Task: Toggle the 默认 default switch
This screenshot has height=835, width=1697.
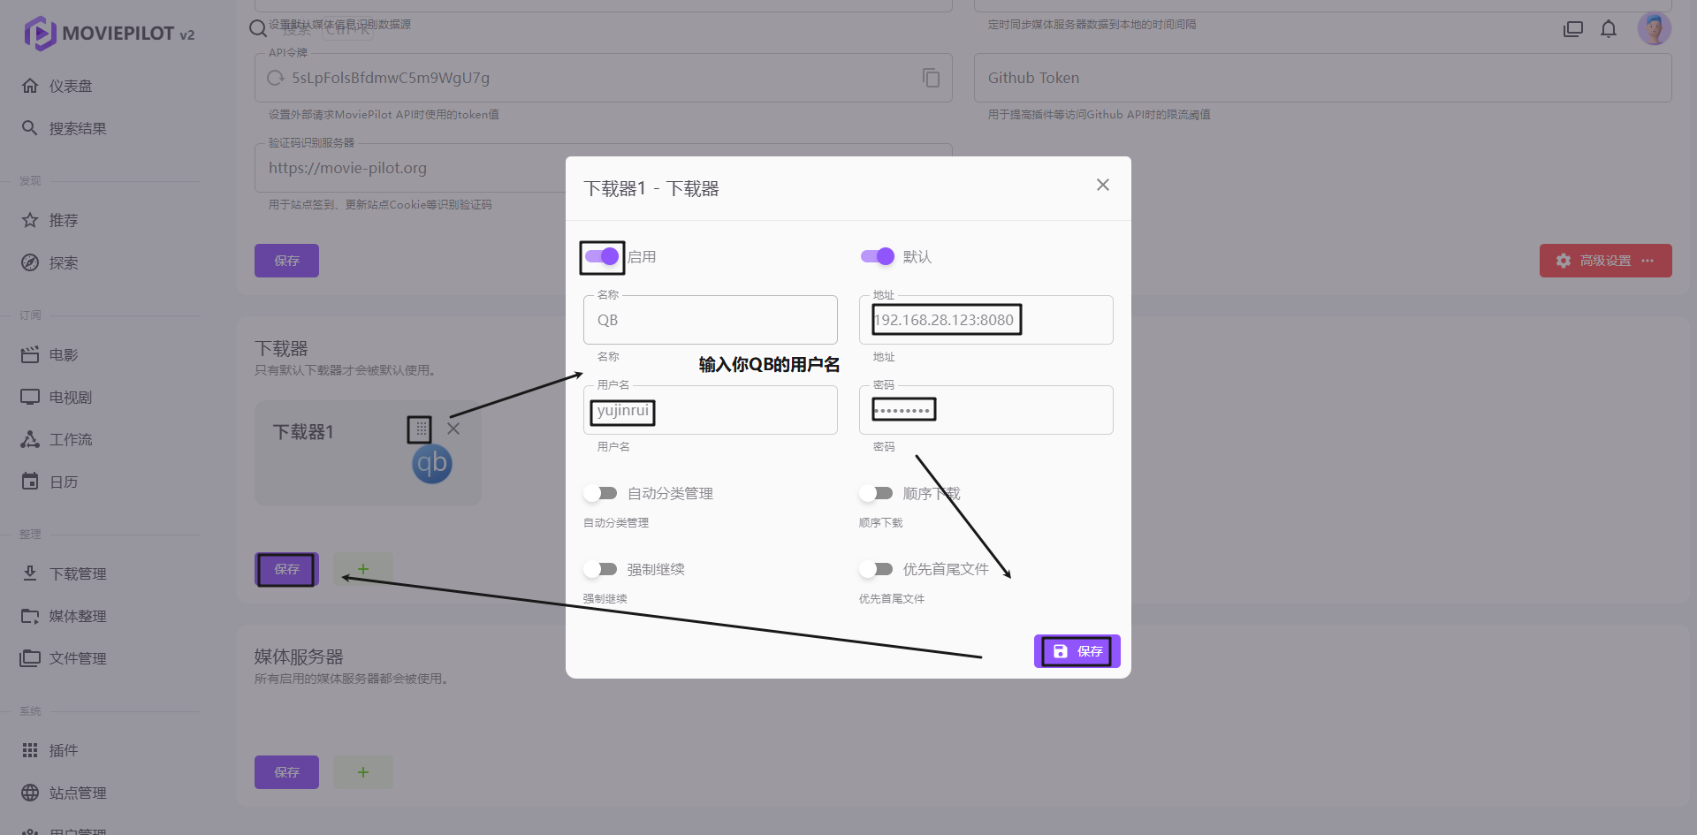Action: click(878, 257)
